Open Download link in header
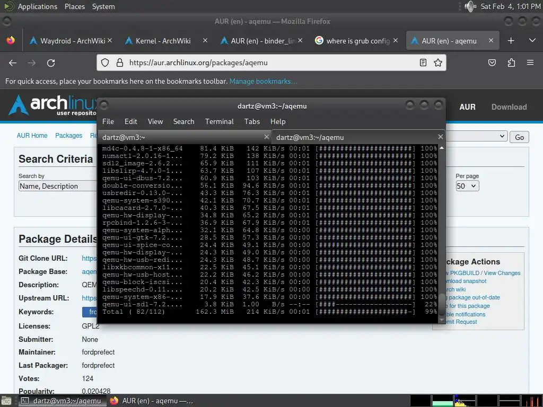The height and width of the screenshot is (407, 543). coord(509,107)
